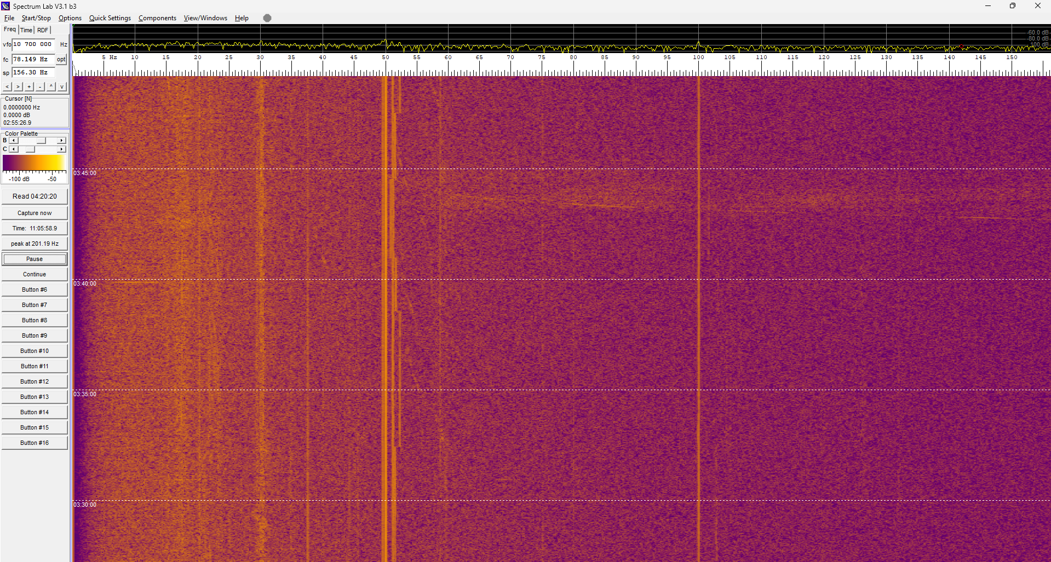Screen dimensions: 1051x562
Task: Click Button #11
Action: pyautogui.click(x=35, y=366)
